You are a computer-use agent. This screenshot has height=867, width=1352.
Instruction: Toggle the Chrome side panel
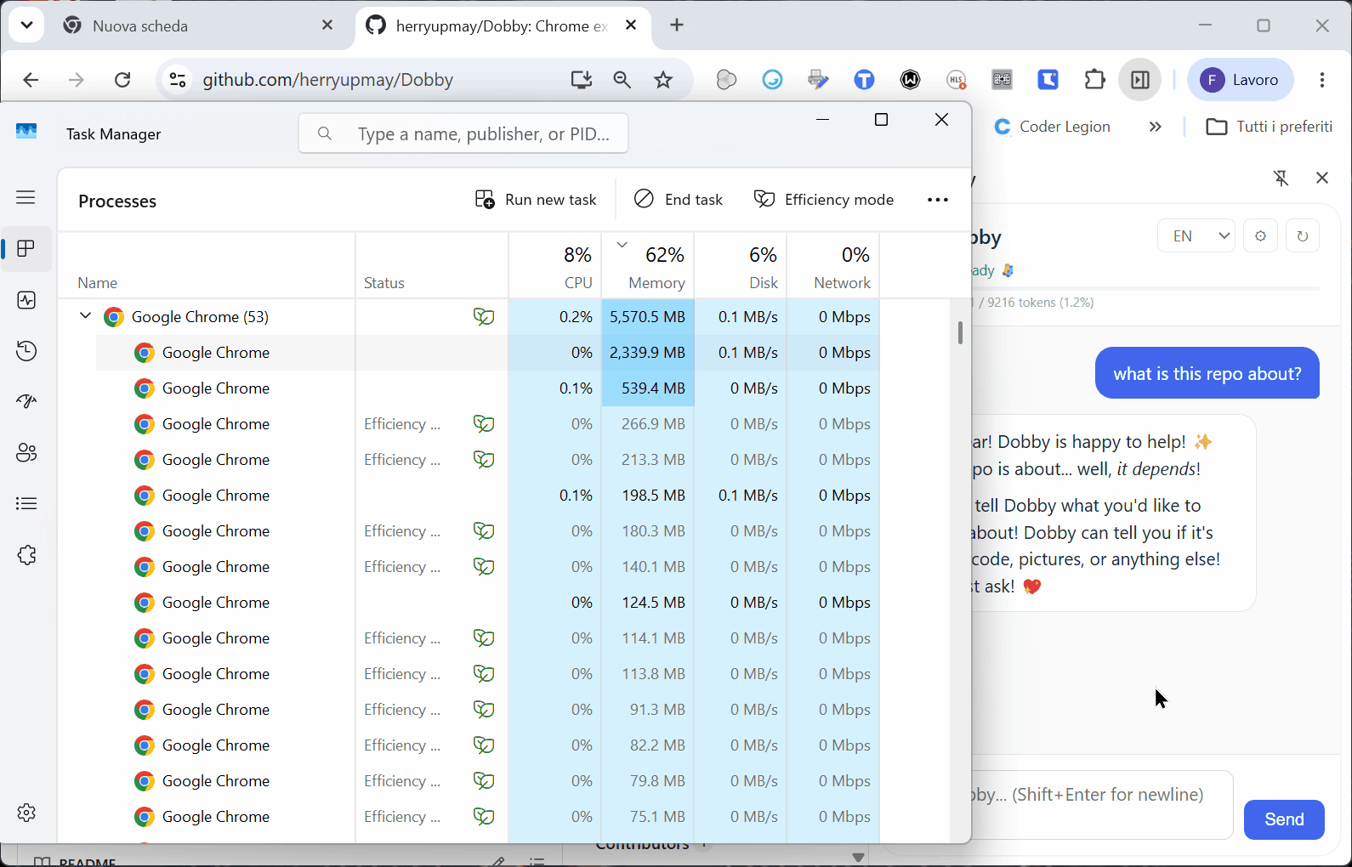click(1140, 80)
